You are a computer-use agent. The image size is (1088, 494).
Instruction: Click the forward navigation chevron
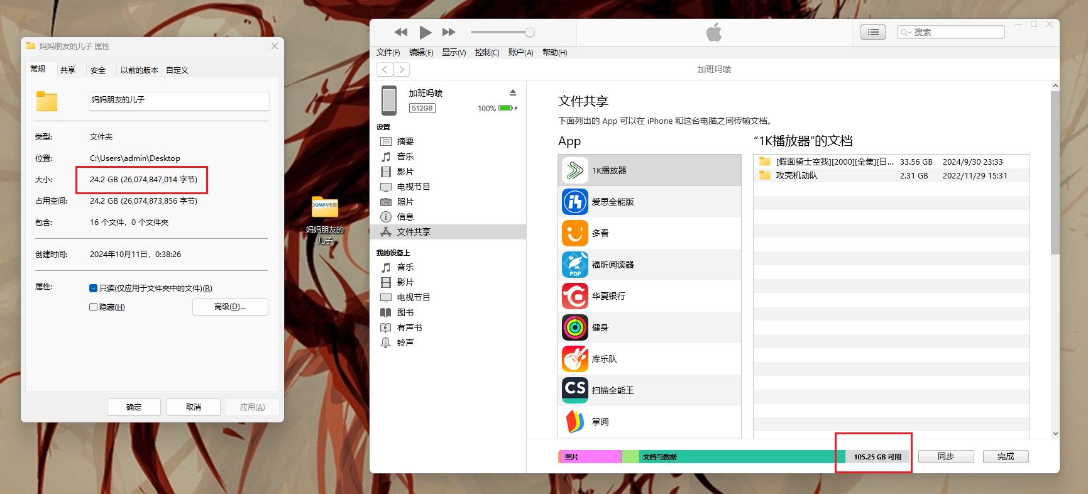point(402,69)
